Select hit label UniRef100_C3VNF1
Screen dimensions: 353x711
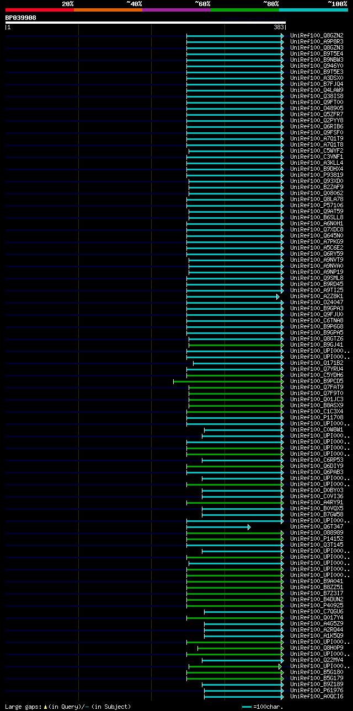click(317, 157)
